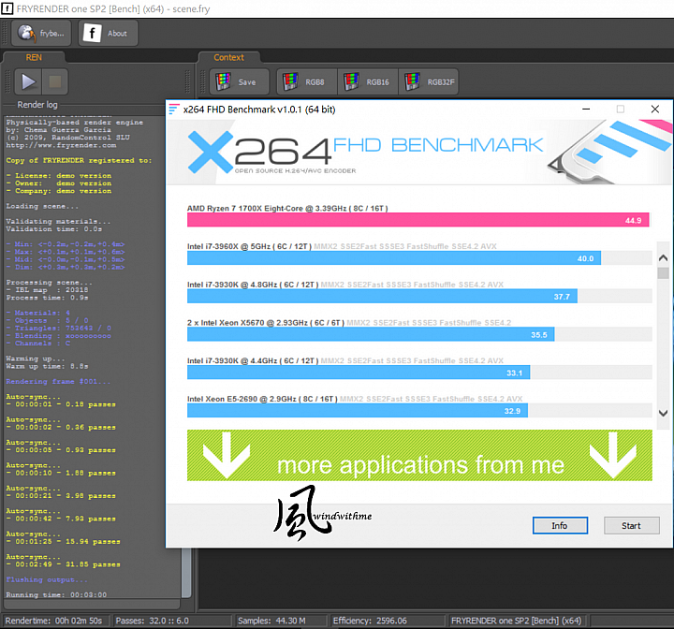Image resolution: width=674 pixels, height=629 pixels.
Task: Click the 'Passes: 32.0 :: 6.0' status entry
Action: pos(153,621)
